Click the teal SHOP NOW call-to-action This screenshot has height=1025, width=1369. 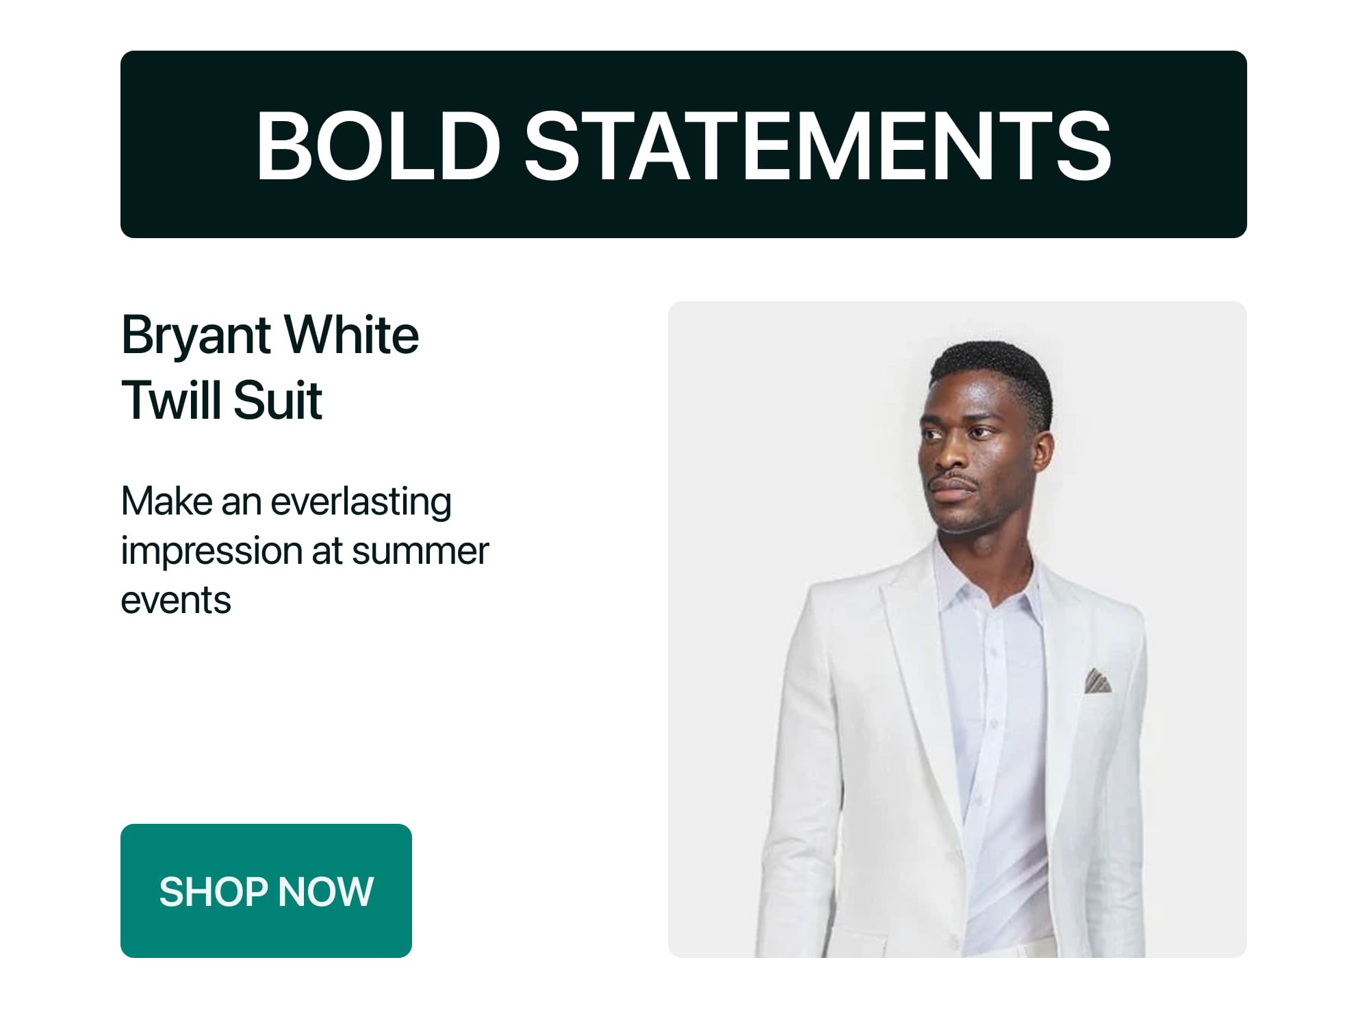(x=267, y=891)
